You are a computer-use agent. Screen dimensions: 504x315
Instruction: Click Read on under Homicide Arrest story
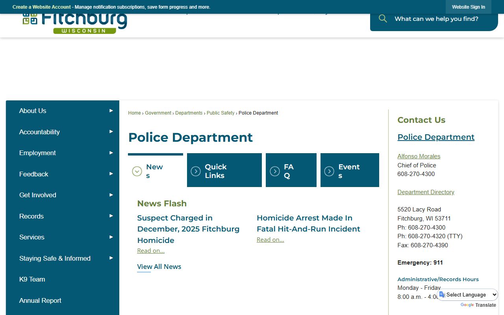[271, 240]
